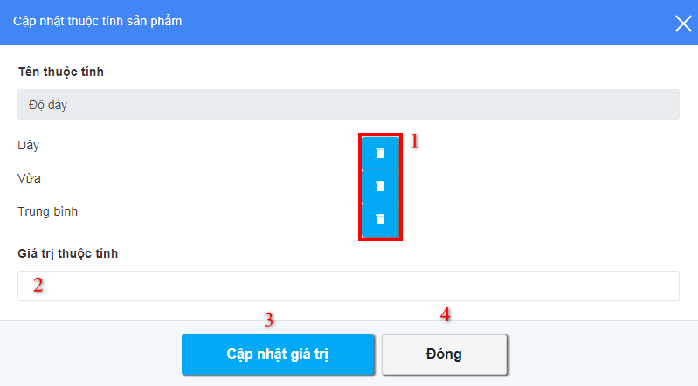Click the red number 2 marker

pyautogui.click(x=38, y=285)
